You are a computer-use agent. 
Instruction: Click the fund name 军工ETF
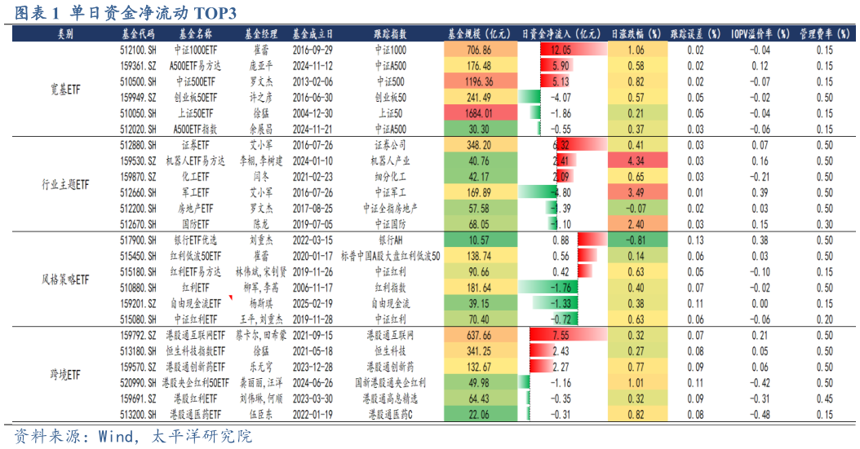tap(195, 193)
